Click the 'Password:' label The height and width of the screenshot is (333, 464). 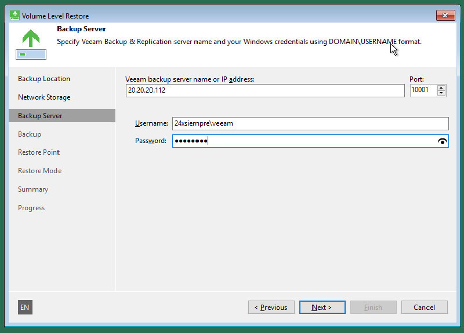151,141
